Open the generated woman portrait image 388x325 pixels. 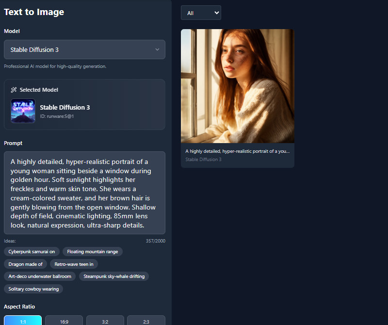pyautogui.click(x=238, y=86)
